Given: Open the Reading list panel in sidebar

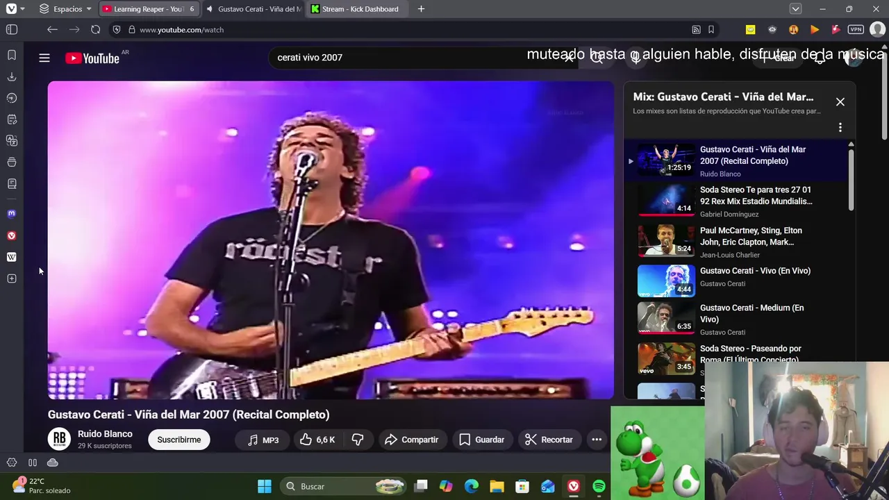Looking at the screenshot, I should [x=12, y=184].
